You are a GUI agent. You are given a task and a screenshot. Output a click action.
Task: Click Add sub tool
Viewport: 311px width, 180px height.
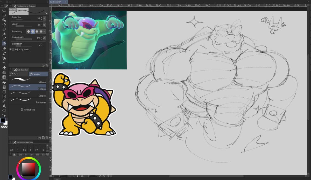point(28,110)
